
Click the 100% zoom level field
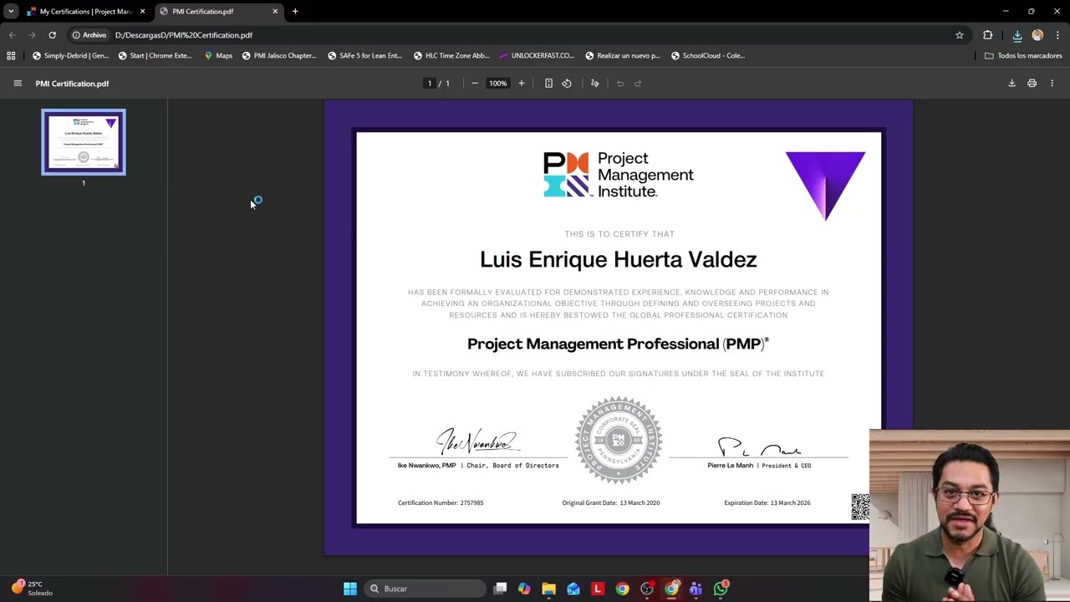click(497, 84)
